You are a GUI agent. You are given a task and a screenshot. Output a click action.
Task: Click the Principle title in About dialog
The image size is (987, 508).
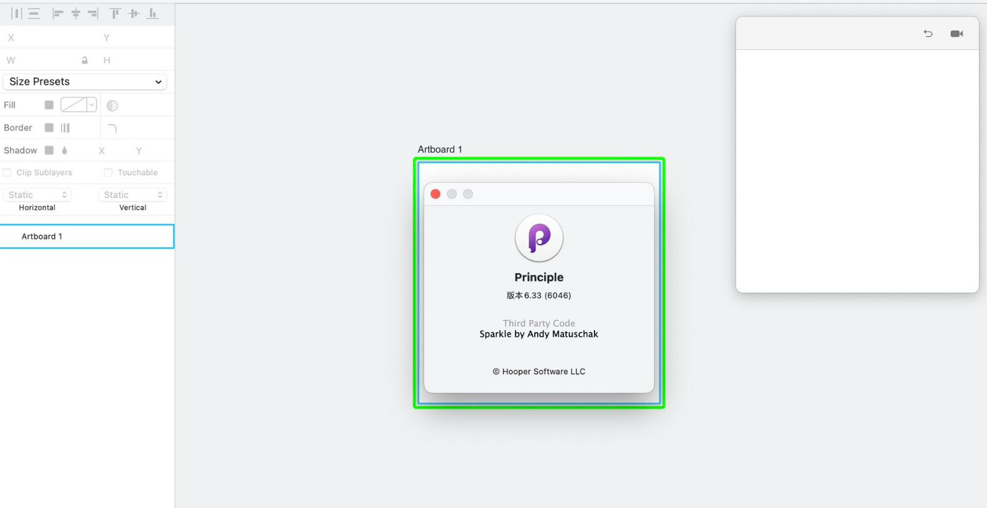pos(539,277)
